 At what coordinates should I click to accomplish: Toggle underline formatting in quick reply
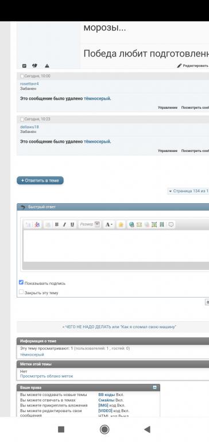pyautogui.click(x=72, y=224)
